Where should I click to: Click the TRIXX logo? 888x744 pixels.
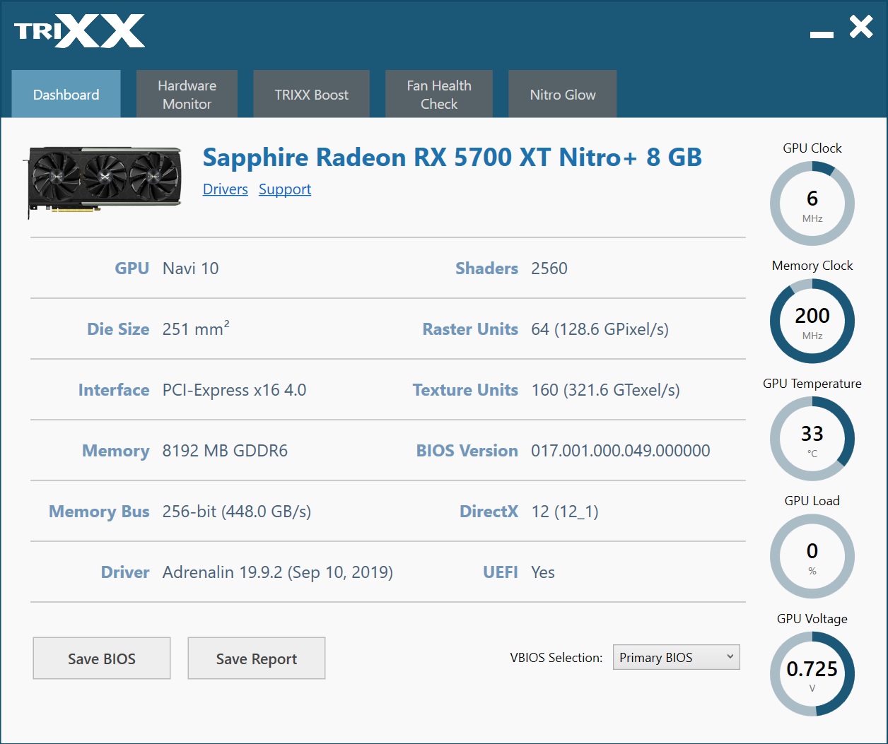79,31
